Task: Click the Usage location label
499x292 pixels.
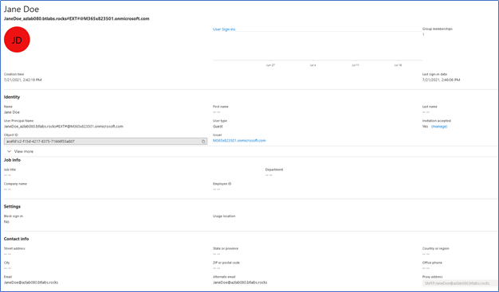Action: [224, 216]
